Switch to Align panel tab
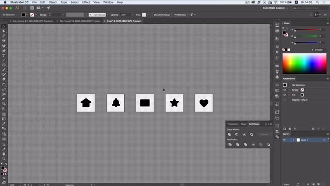Screen dimensions: 330x186 pyautogui.click(x=243, y=124)
